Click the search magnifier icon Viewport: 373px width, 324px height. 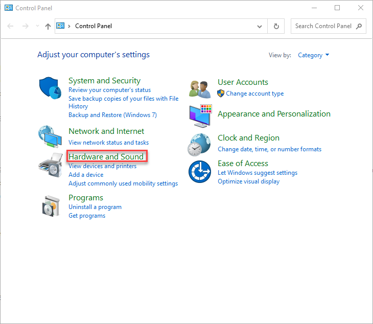tap(359, 26)
